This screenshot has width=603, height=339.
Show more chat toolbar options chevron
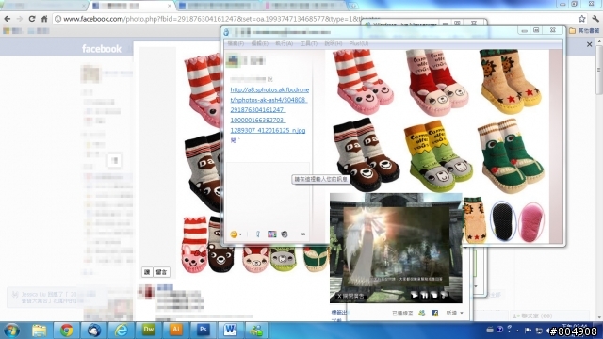point(303,234)
